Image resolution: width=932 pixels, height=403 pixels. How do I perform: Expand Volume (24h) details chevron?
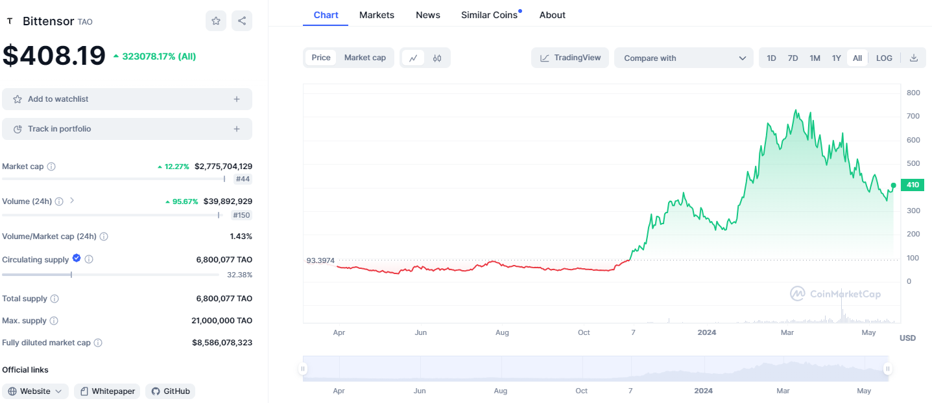pyautogui.click(x=72, y=201)
